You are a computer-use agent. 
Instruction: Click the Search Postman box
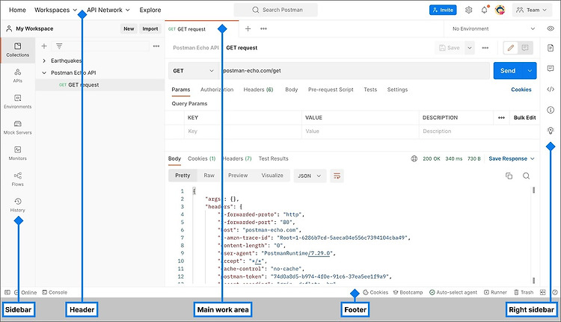point(275,10)
